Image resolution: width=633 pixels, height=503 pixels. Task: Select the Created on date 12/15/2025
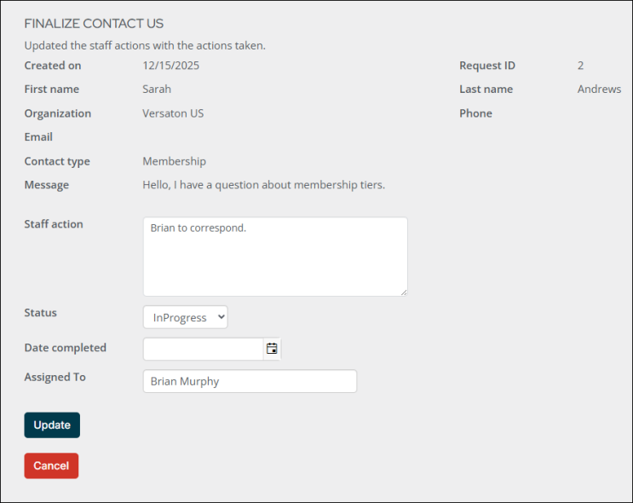170,66
